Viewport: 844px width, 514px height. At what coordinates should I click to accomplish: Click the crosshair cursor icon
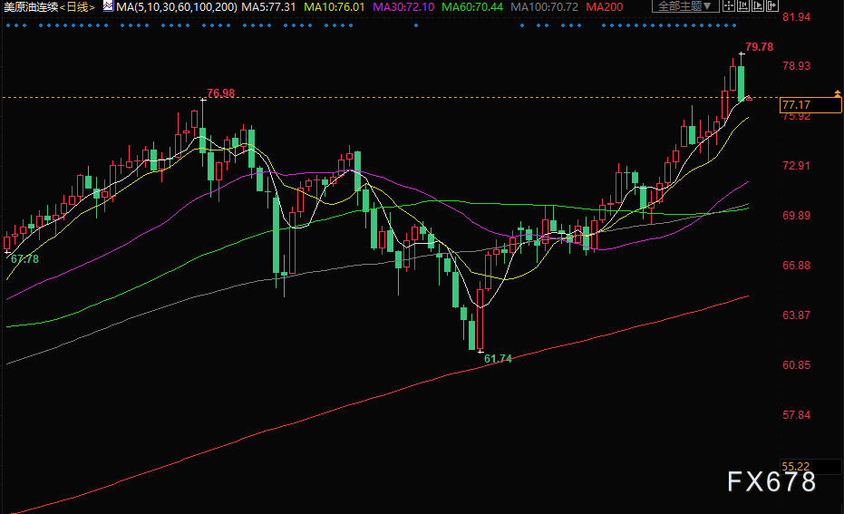pyautogui.click(x=730, y=6)
